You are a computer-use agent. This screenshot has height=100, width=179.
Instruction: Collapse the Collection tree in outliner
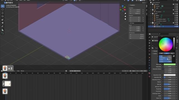[x=151, y=4]
